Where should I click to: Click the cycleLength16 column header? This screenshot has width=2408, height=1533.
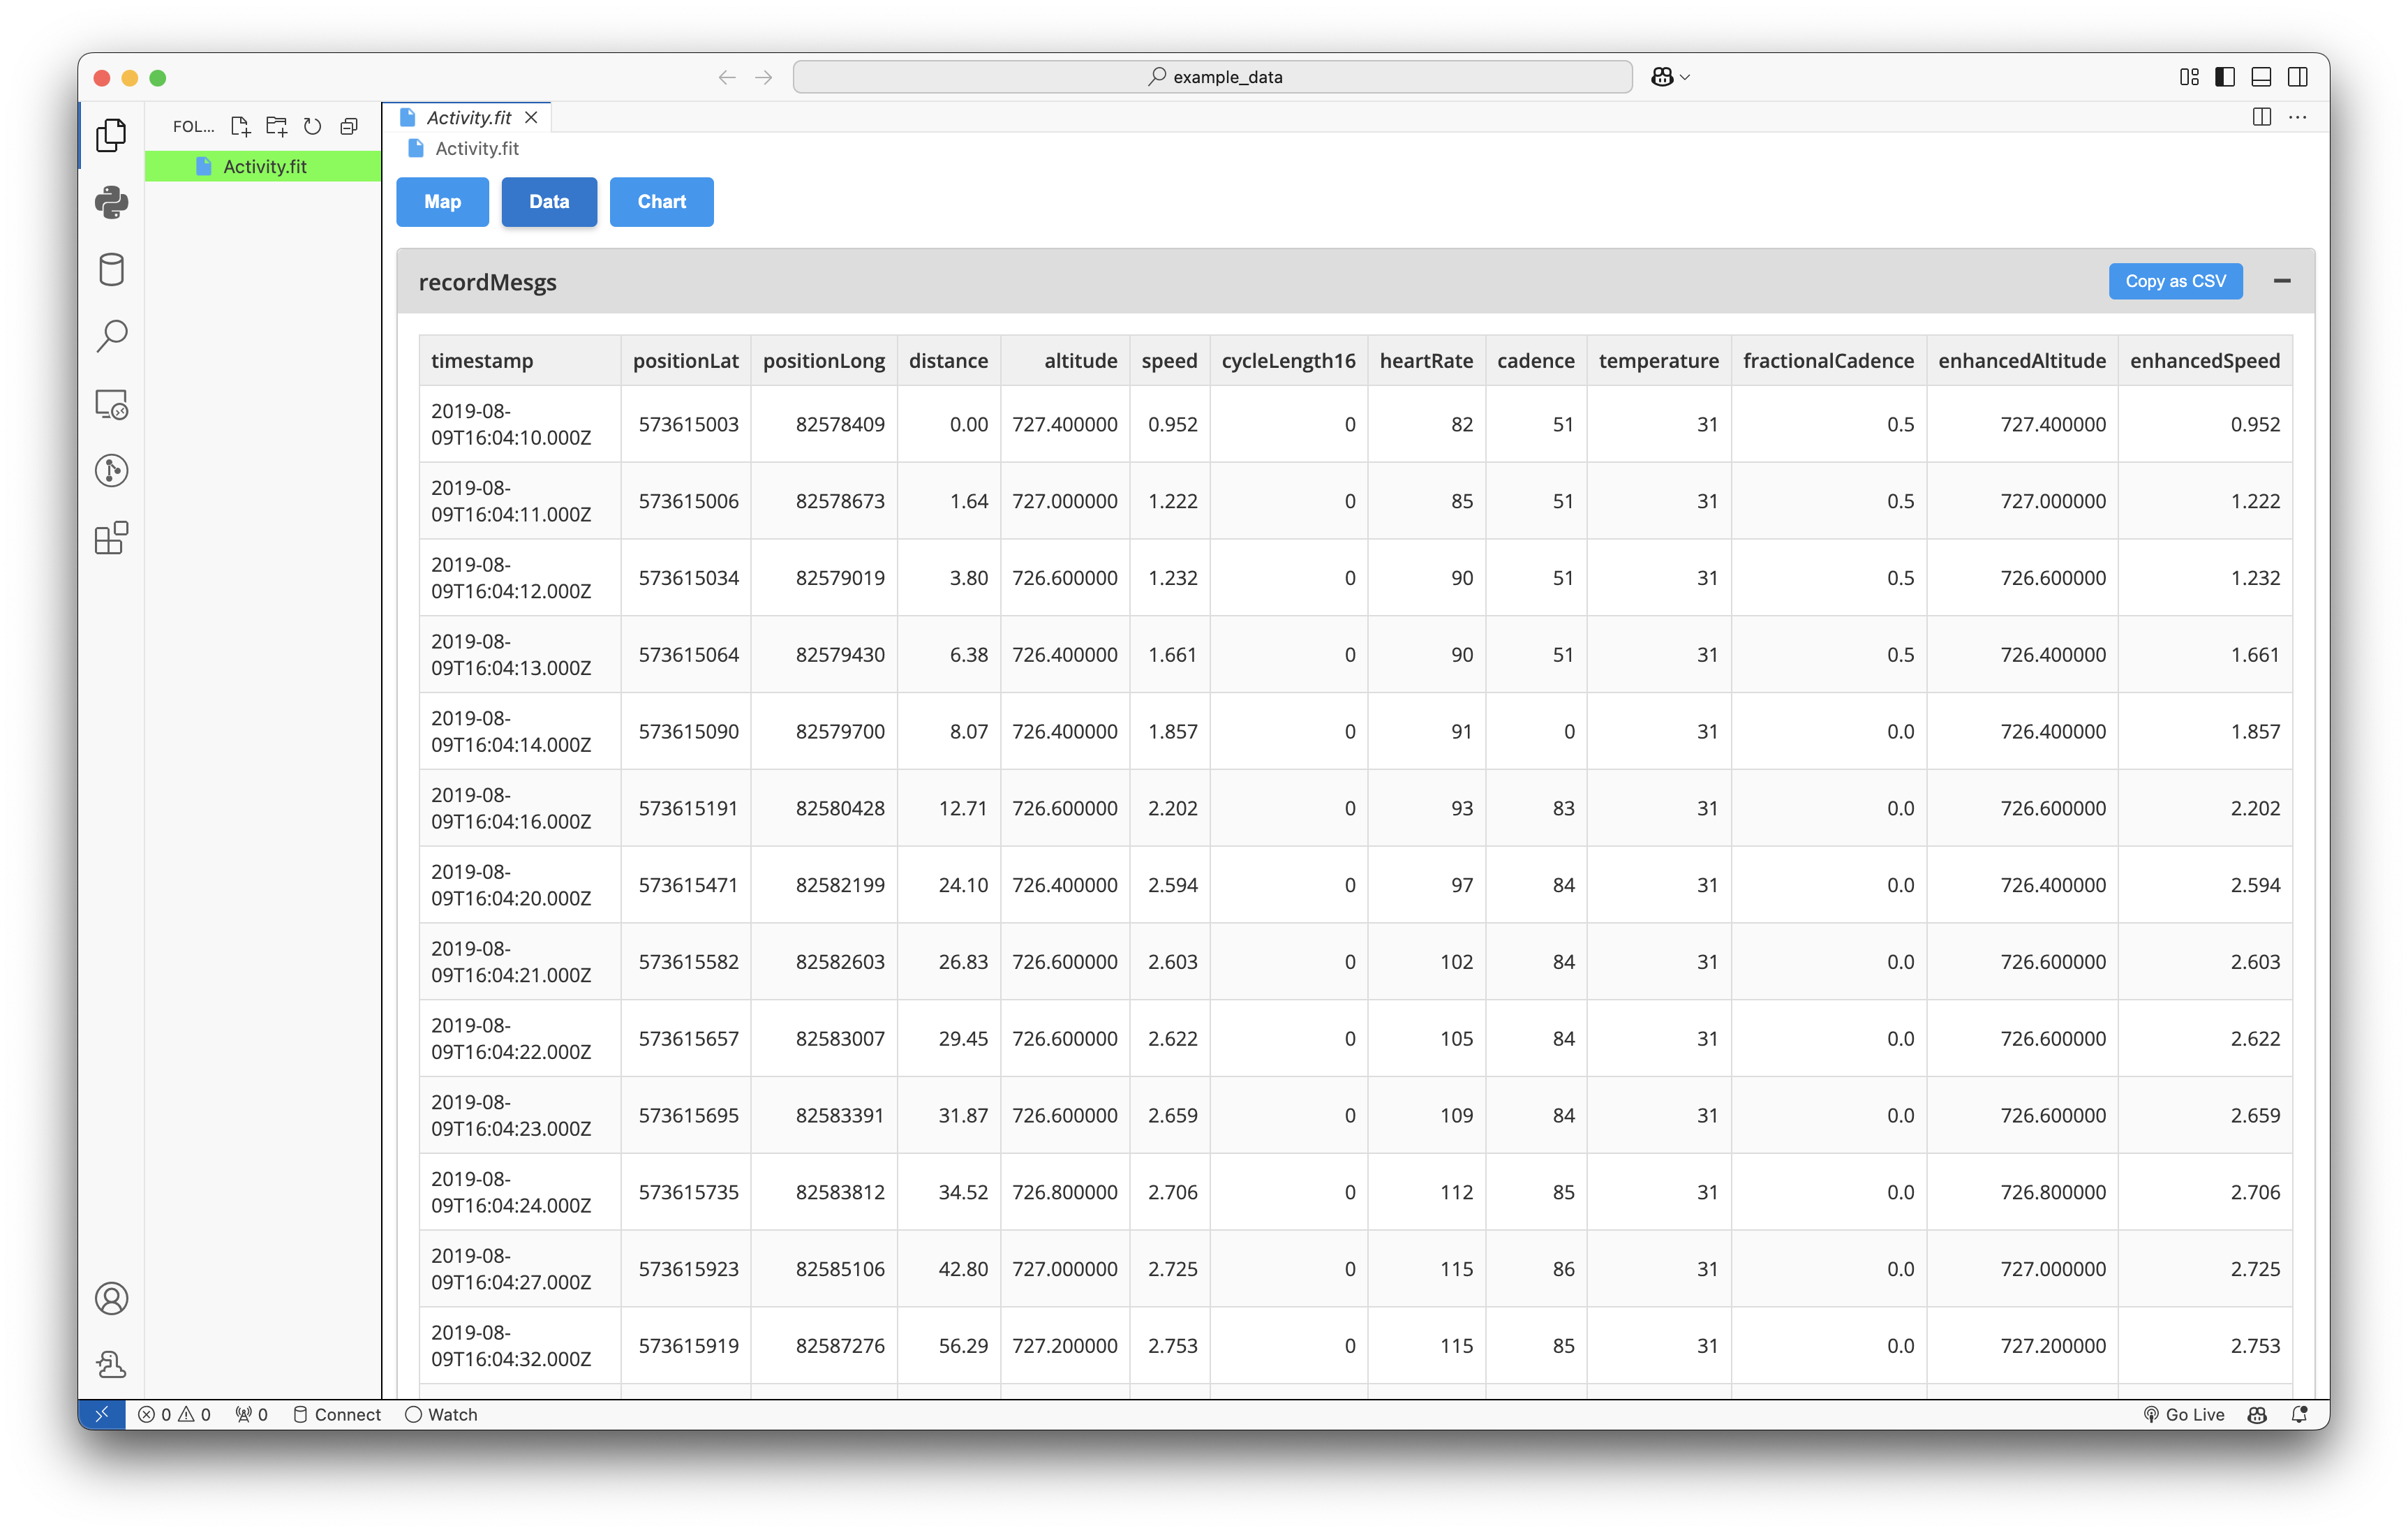coord(1289,360)
